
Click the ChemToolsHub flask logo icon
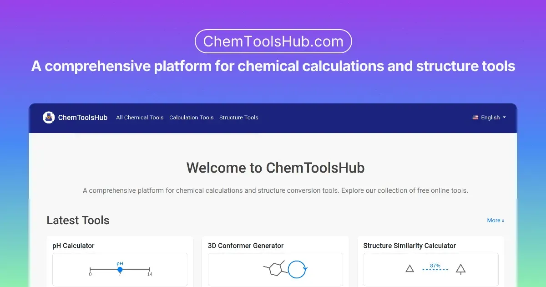[48, 117]
